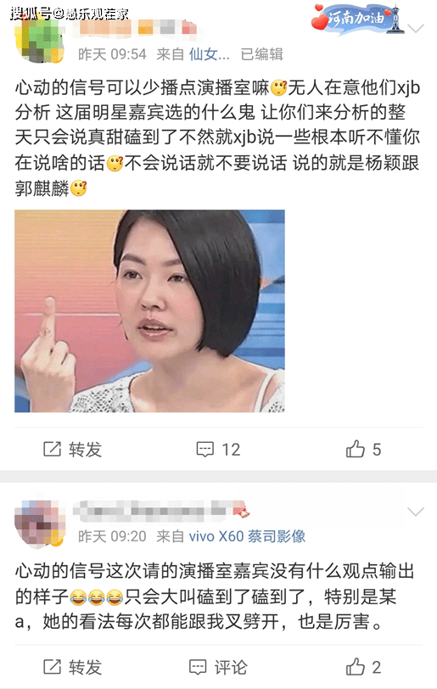Expand the second post's chevron menu
Viewport: 437px width, 689px height.
tap(416, 512)
